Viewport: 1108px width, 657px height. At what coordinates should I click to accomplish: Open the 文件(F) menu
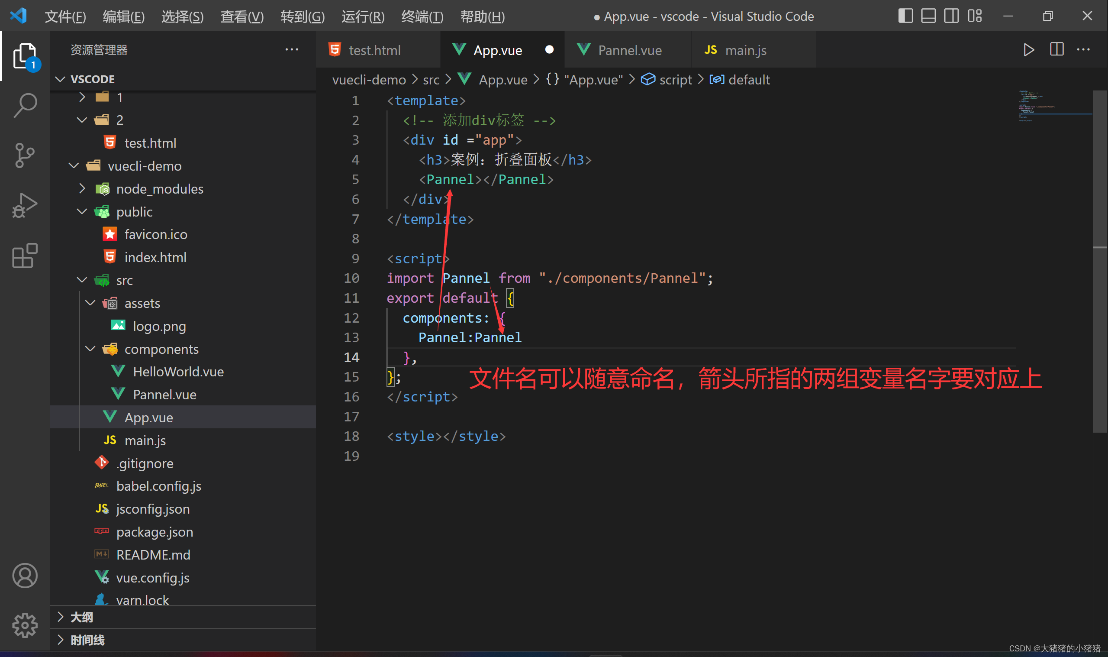coord(65,16)
